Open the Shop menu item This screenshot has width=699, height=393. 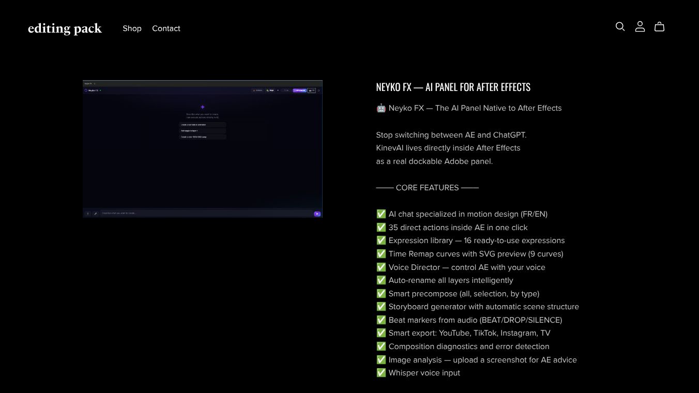pyautogui.click(x=132, y=28)
